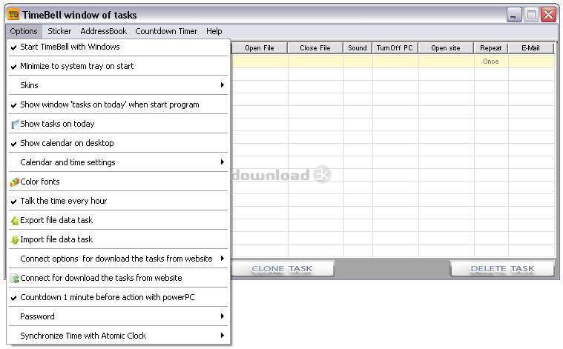Close the TimeBell window
This screenshot has height=349, width=563.
coord(549,15)
